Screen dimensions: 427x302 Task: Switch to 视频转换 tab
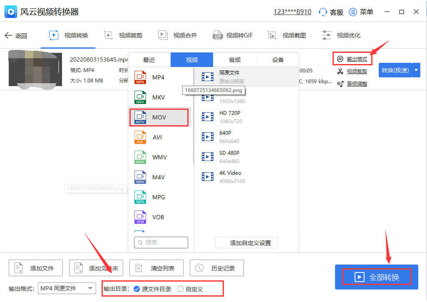[68, 35]
